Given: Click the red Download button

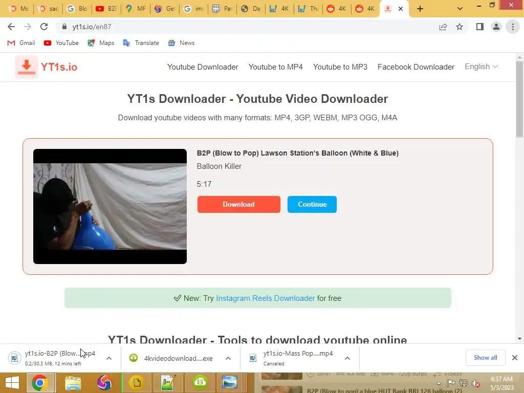Looking at the screenshot, I should [x=238, y=204].
